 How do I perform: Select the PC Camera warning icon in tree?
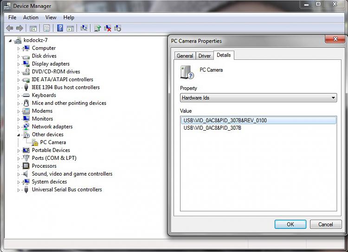(x=35, y=142)
